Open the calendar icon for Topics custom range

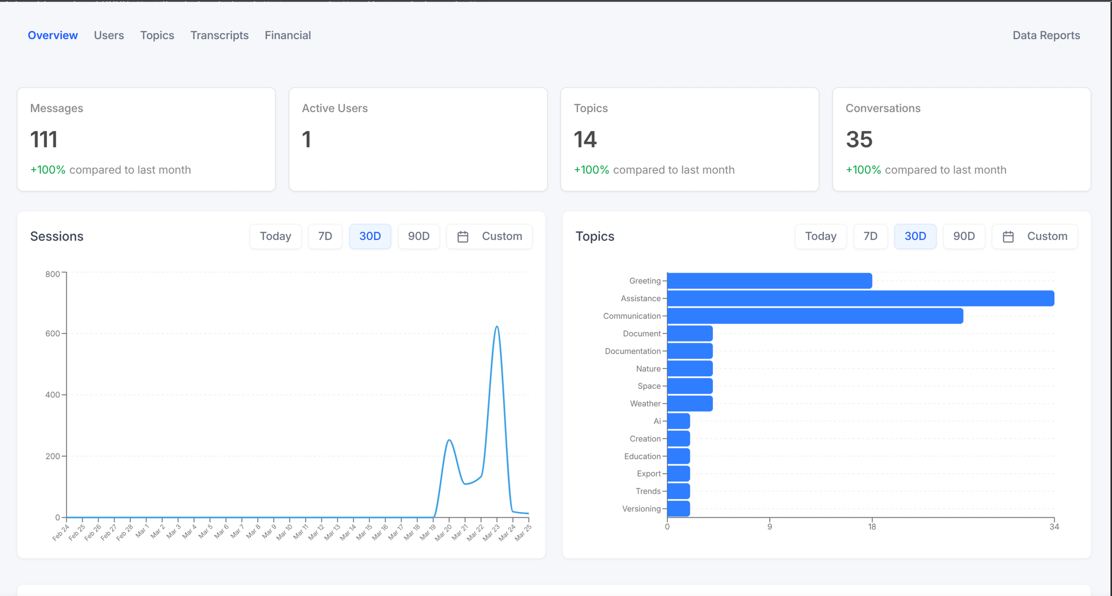point(1008,236)
